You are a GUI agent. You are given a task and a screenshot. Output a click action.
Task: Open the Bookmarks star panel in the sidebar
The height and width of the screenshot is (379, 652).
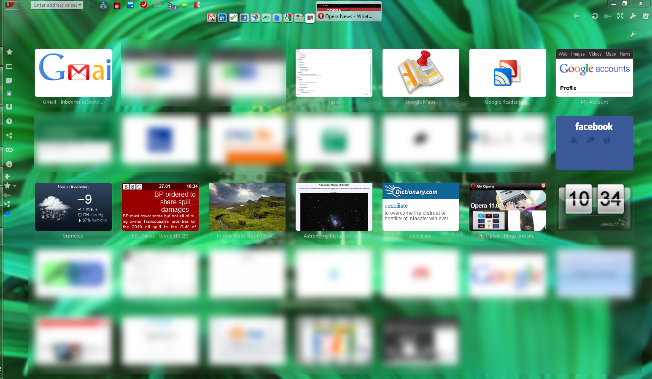9,52
